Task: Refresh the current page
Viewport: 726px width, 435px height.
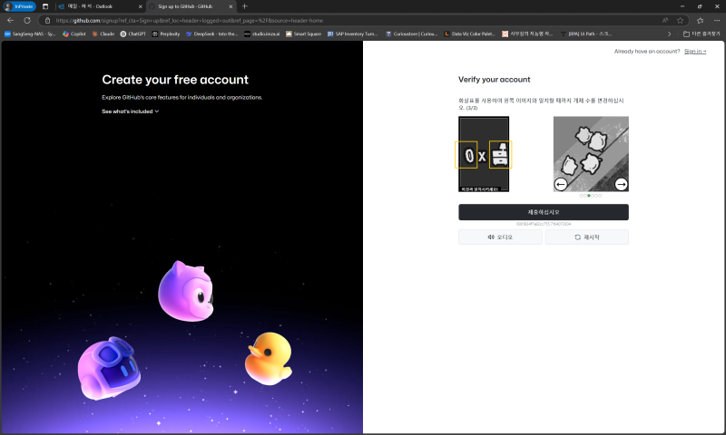Action: coord(27,20)
